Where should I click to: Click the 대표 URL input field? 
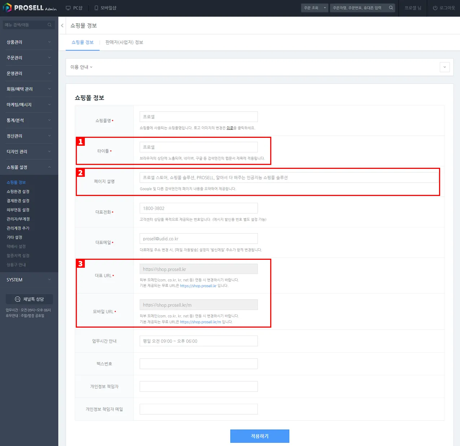pyautogui.click(x=199, y=269)
